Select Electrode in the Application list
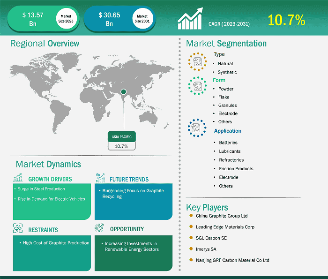 (229, 177)
